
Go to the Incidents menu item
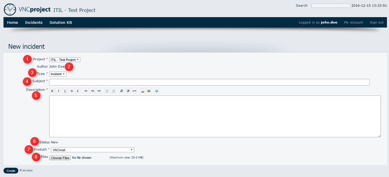(34, 22)
